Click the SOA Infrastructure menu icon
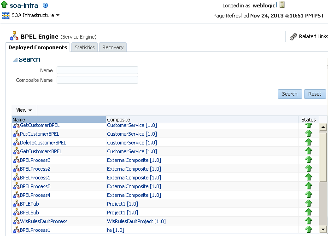 6,16
